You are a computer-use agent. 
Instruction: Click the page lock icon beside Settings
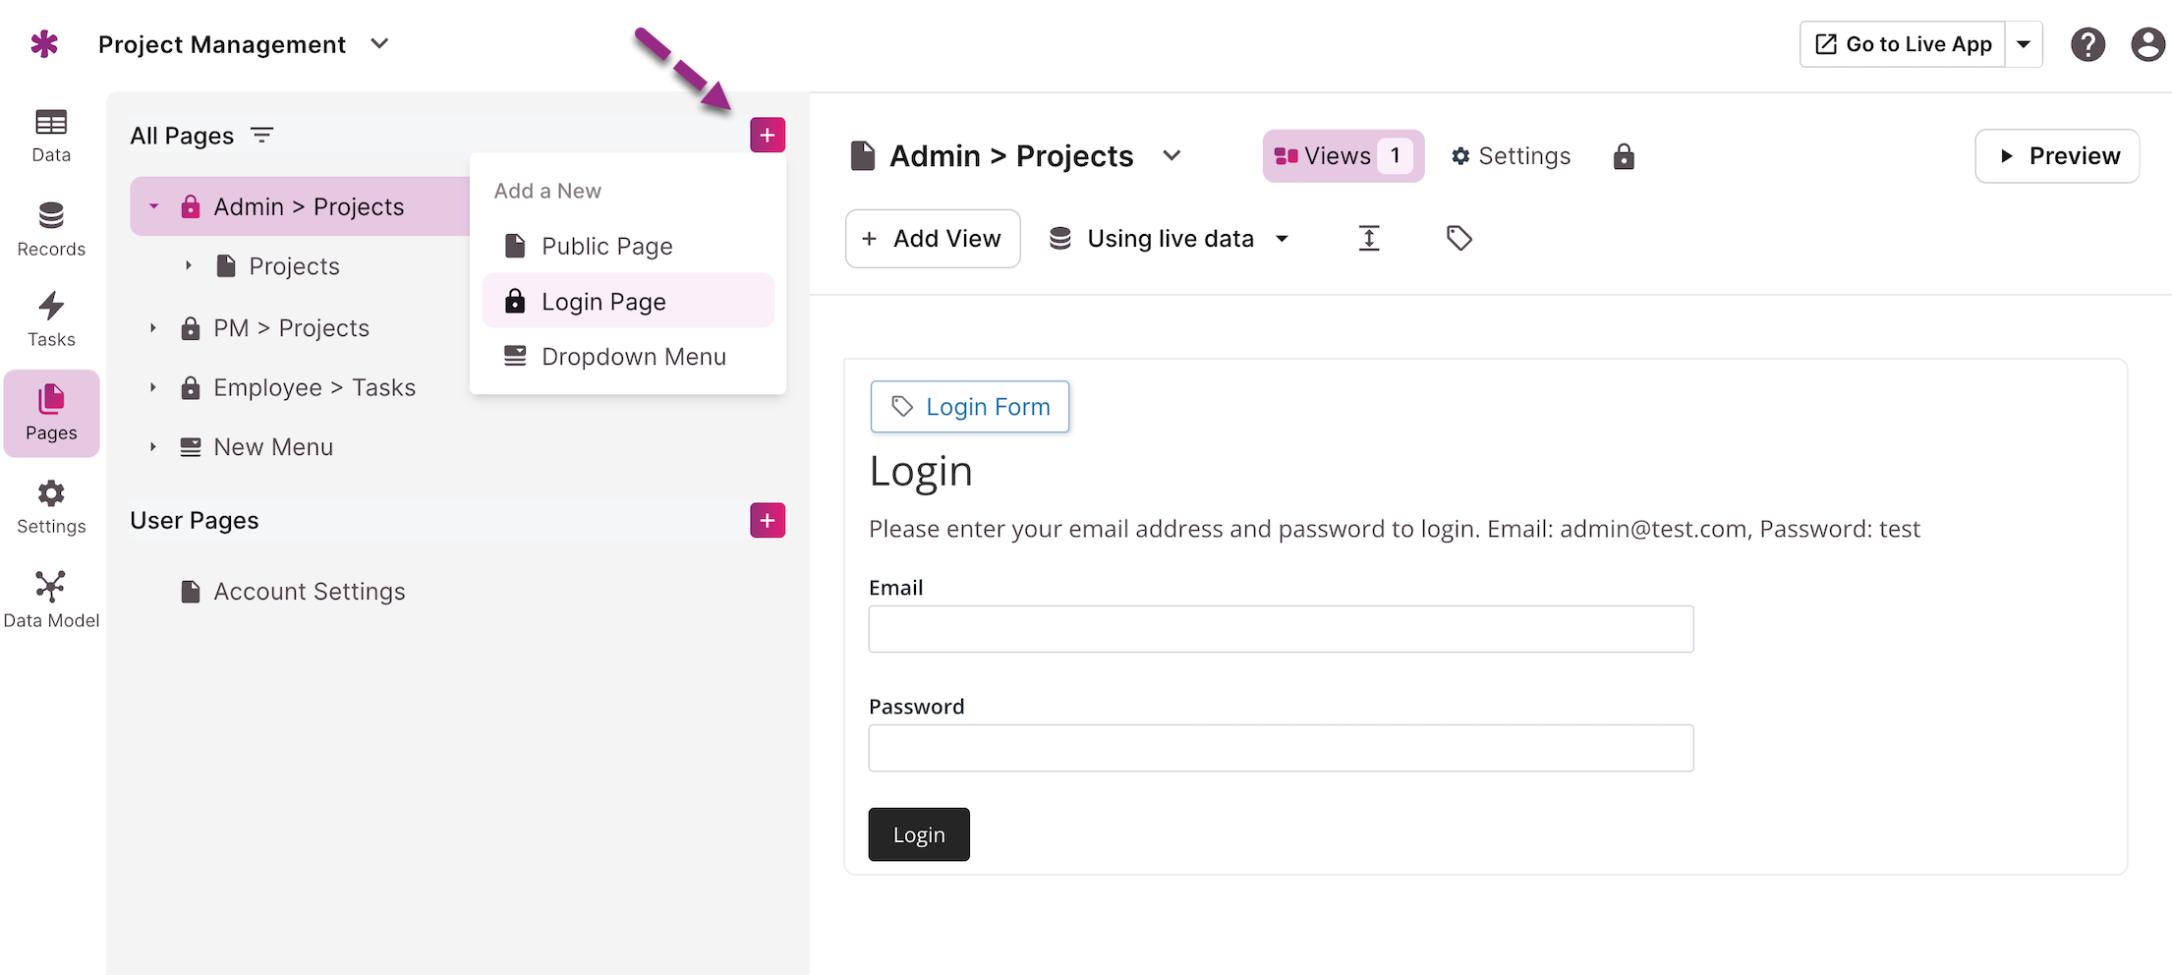[x=1624, y=155]
